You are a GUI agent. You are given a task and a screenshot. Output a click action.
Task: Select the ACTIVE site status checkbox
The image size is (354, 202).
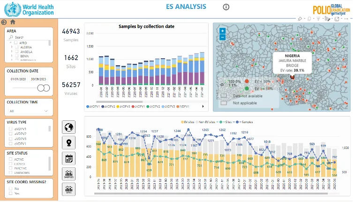pyautogui.click(x=10, y=159)
